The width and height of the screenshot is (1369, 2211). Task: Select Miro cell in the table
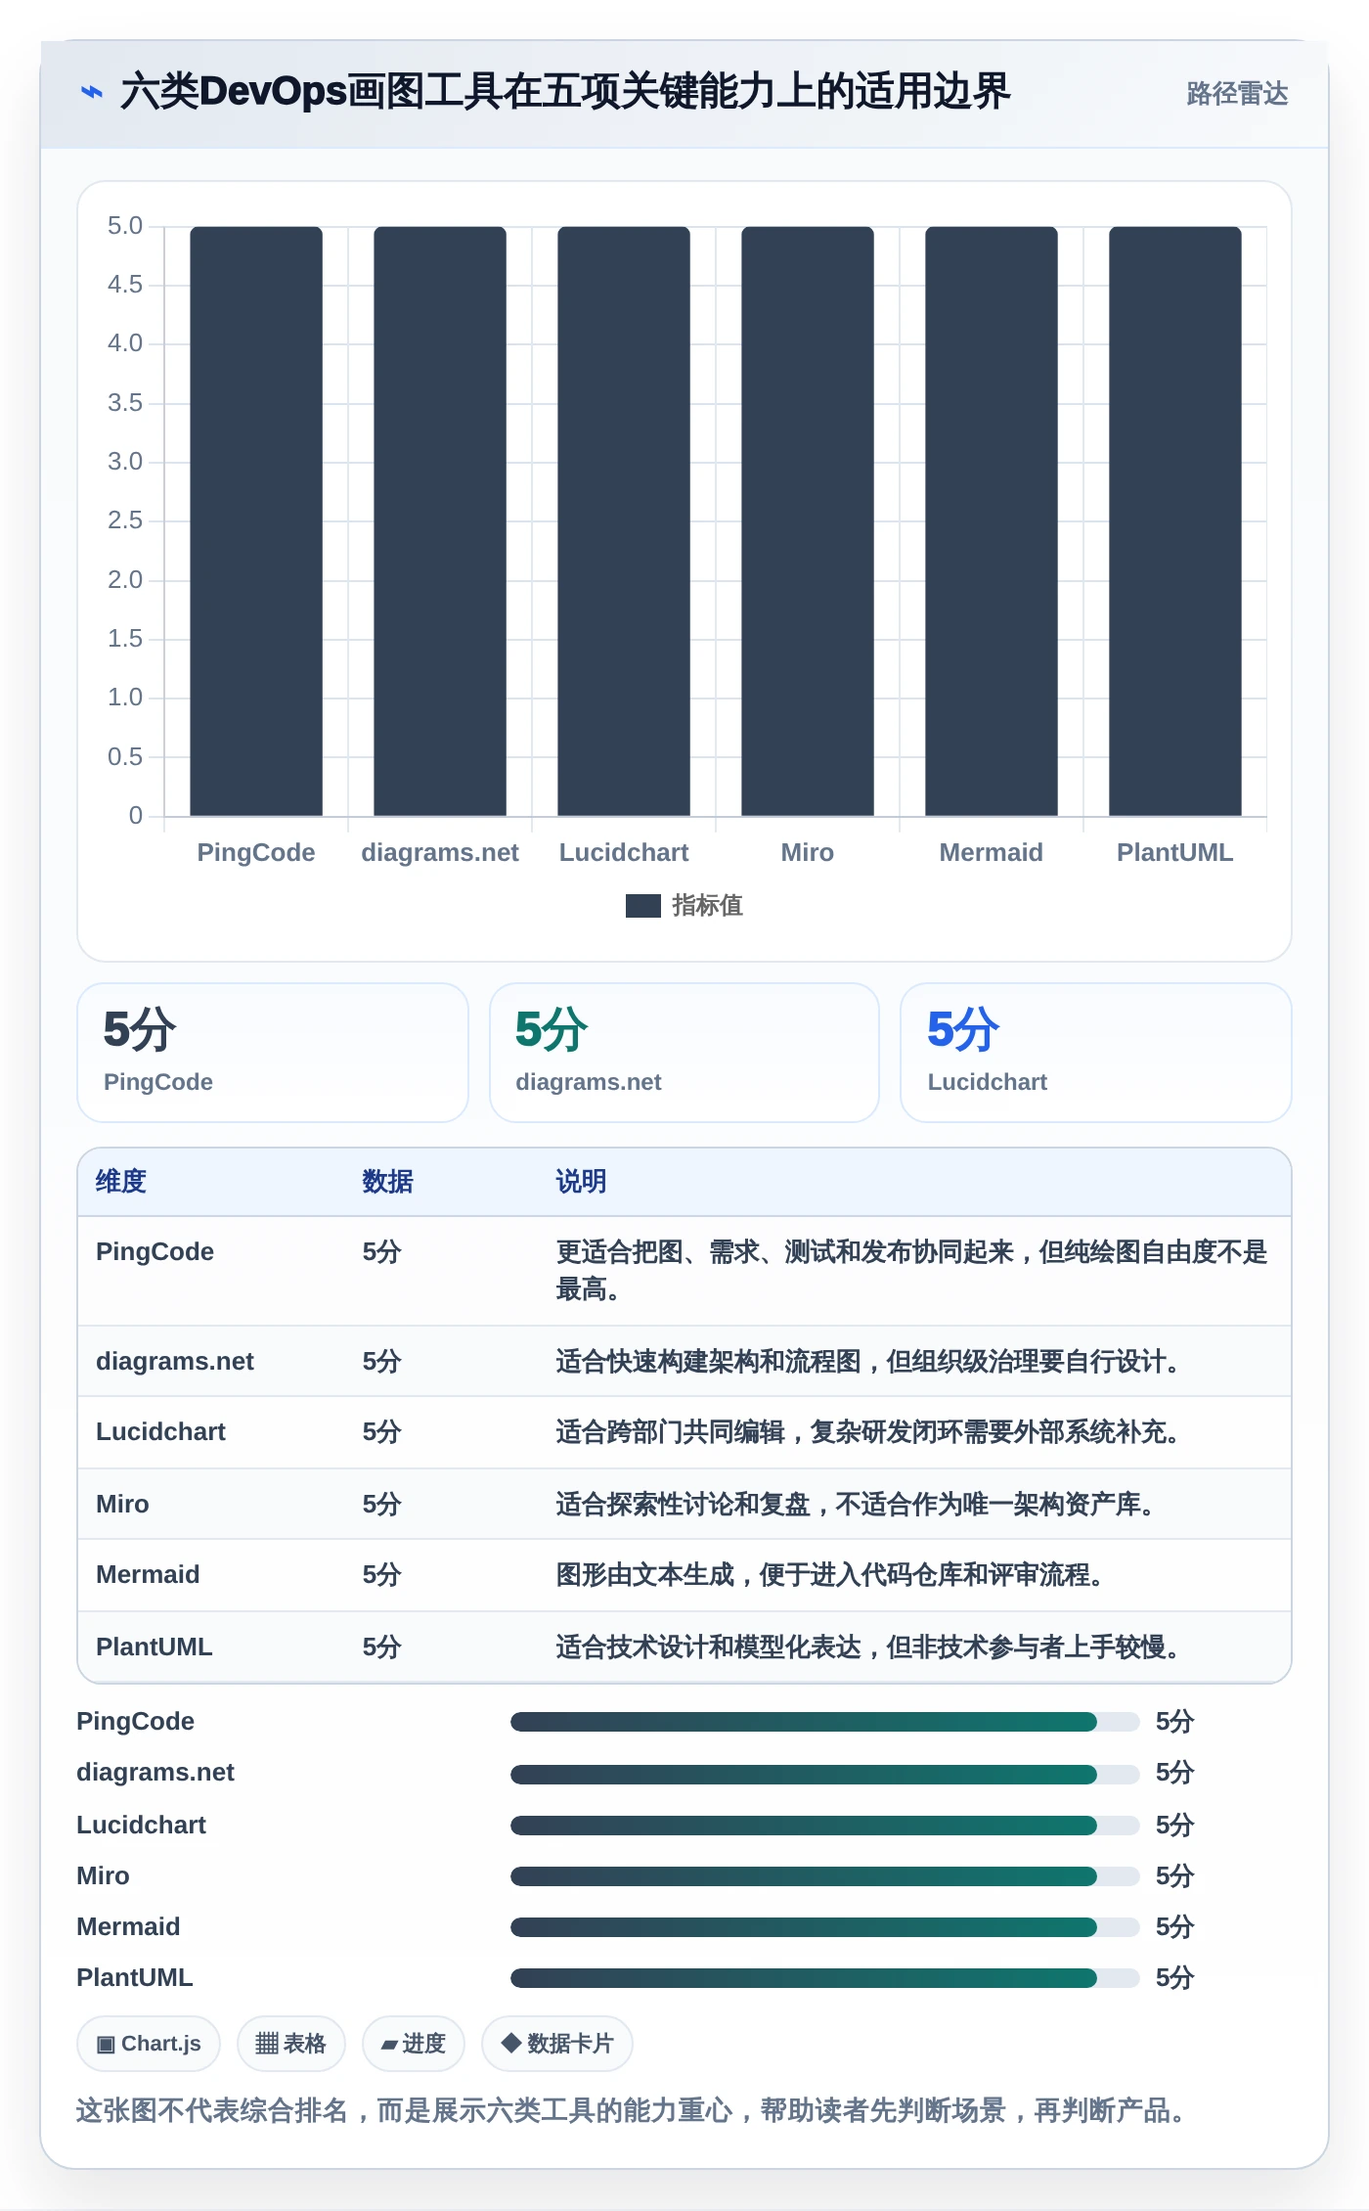[122, 1505]
